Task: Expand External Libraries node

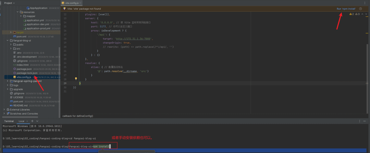Action: tap(4, 110)
